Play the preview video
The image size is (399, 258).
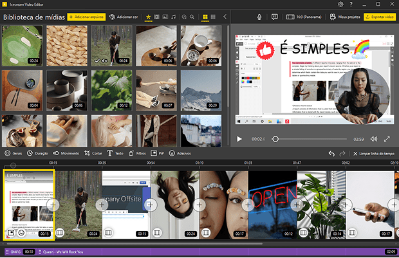239,139
